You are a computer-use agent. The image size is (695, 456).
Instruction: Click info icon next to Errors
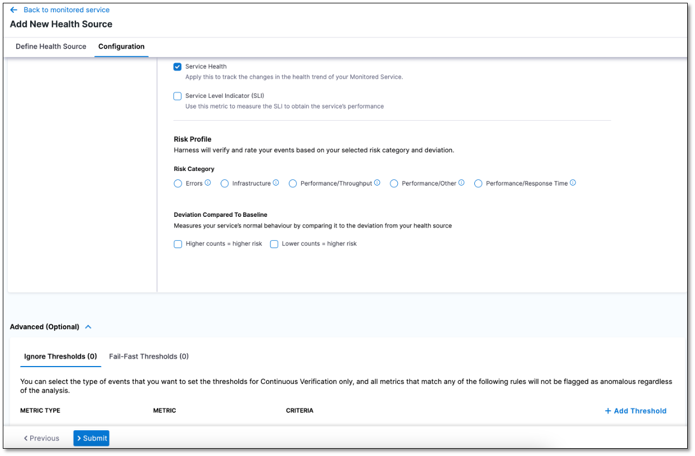[x=208, y=183]
